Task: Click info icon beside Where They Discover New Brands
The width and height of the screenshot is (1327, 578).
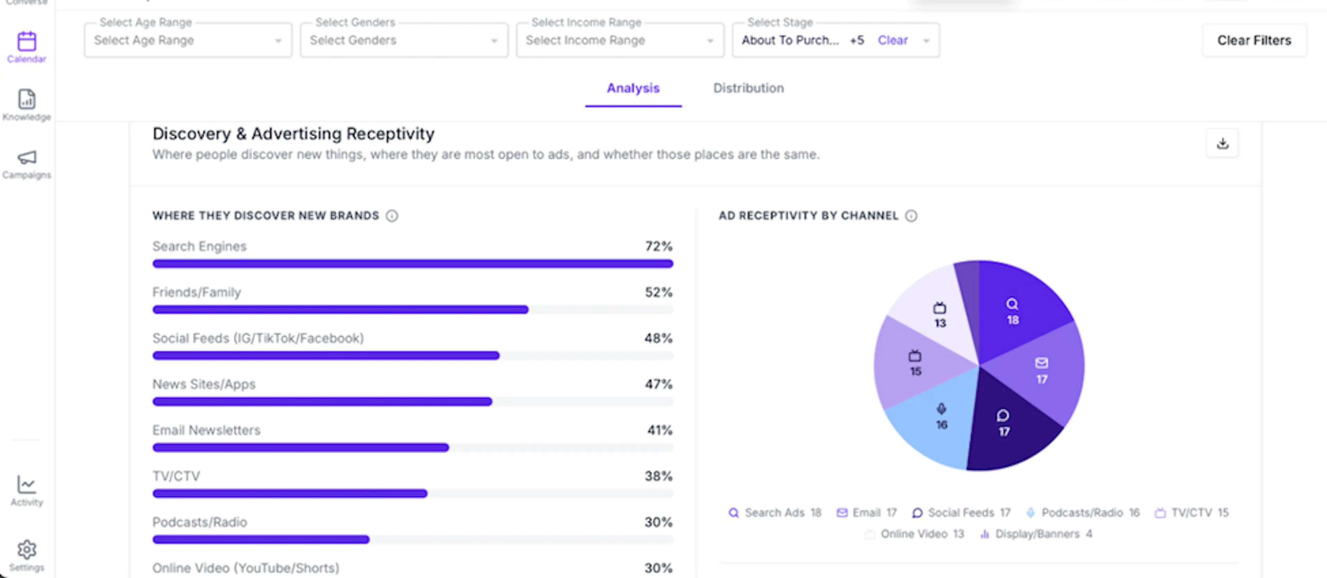Action: pos(392,216)
